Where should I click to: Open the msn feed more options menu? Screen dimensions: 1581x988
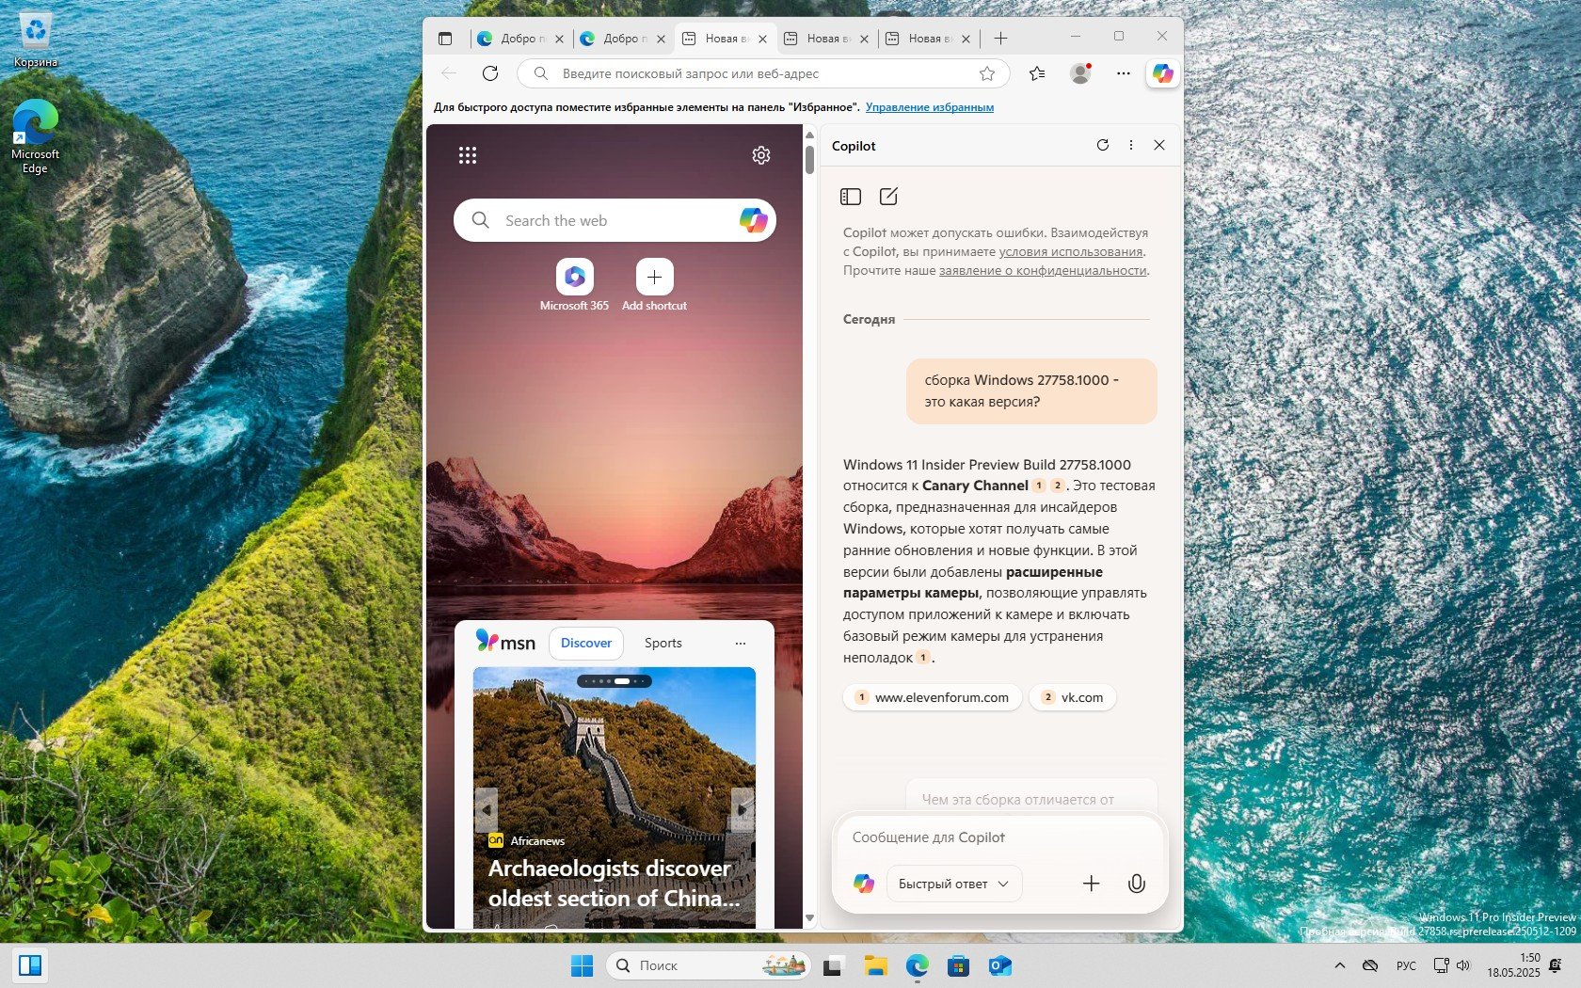pos(741,644)
